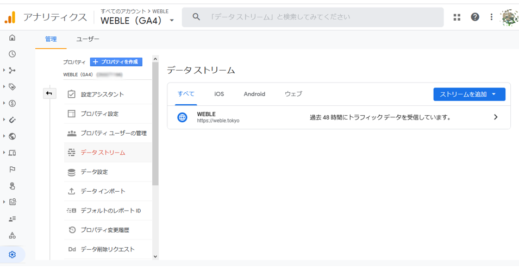
Task: Open the Realtime clock icon in sidebar
Action: pyautogui.click(x=12, y=54)
